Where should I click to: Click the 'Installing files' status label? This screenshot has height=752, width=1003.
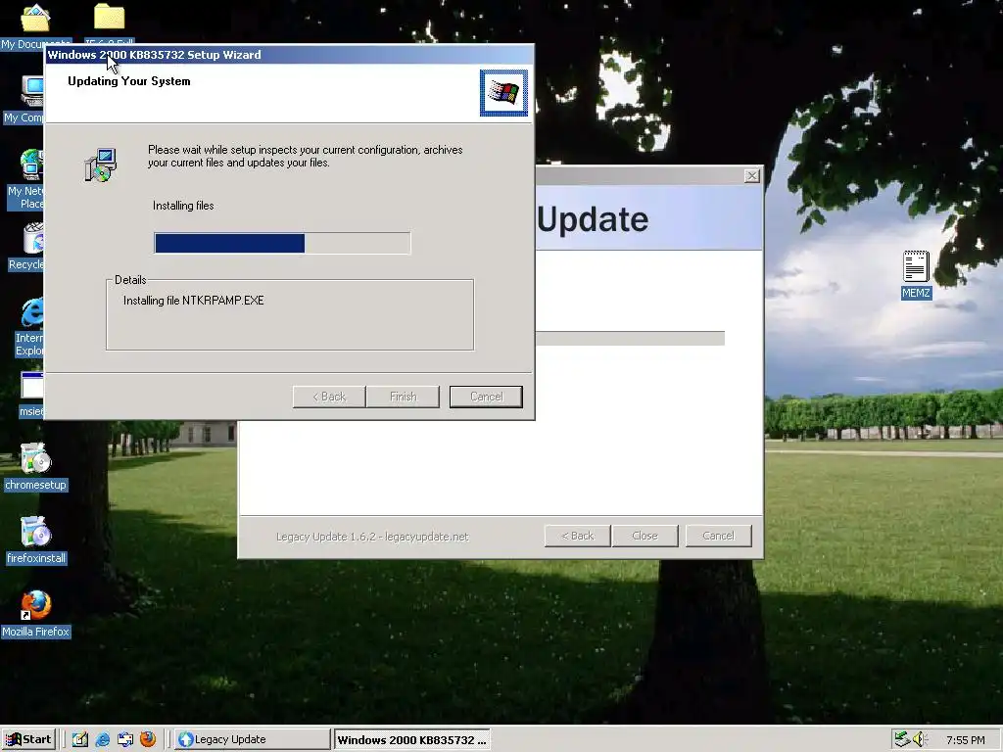coord(183,206)
